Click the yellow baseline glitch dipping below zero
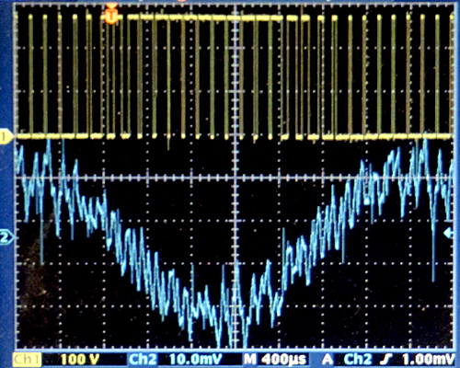The width and height of the screenshot is (460, 368). click(x=168, y=144)
